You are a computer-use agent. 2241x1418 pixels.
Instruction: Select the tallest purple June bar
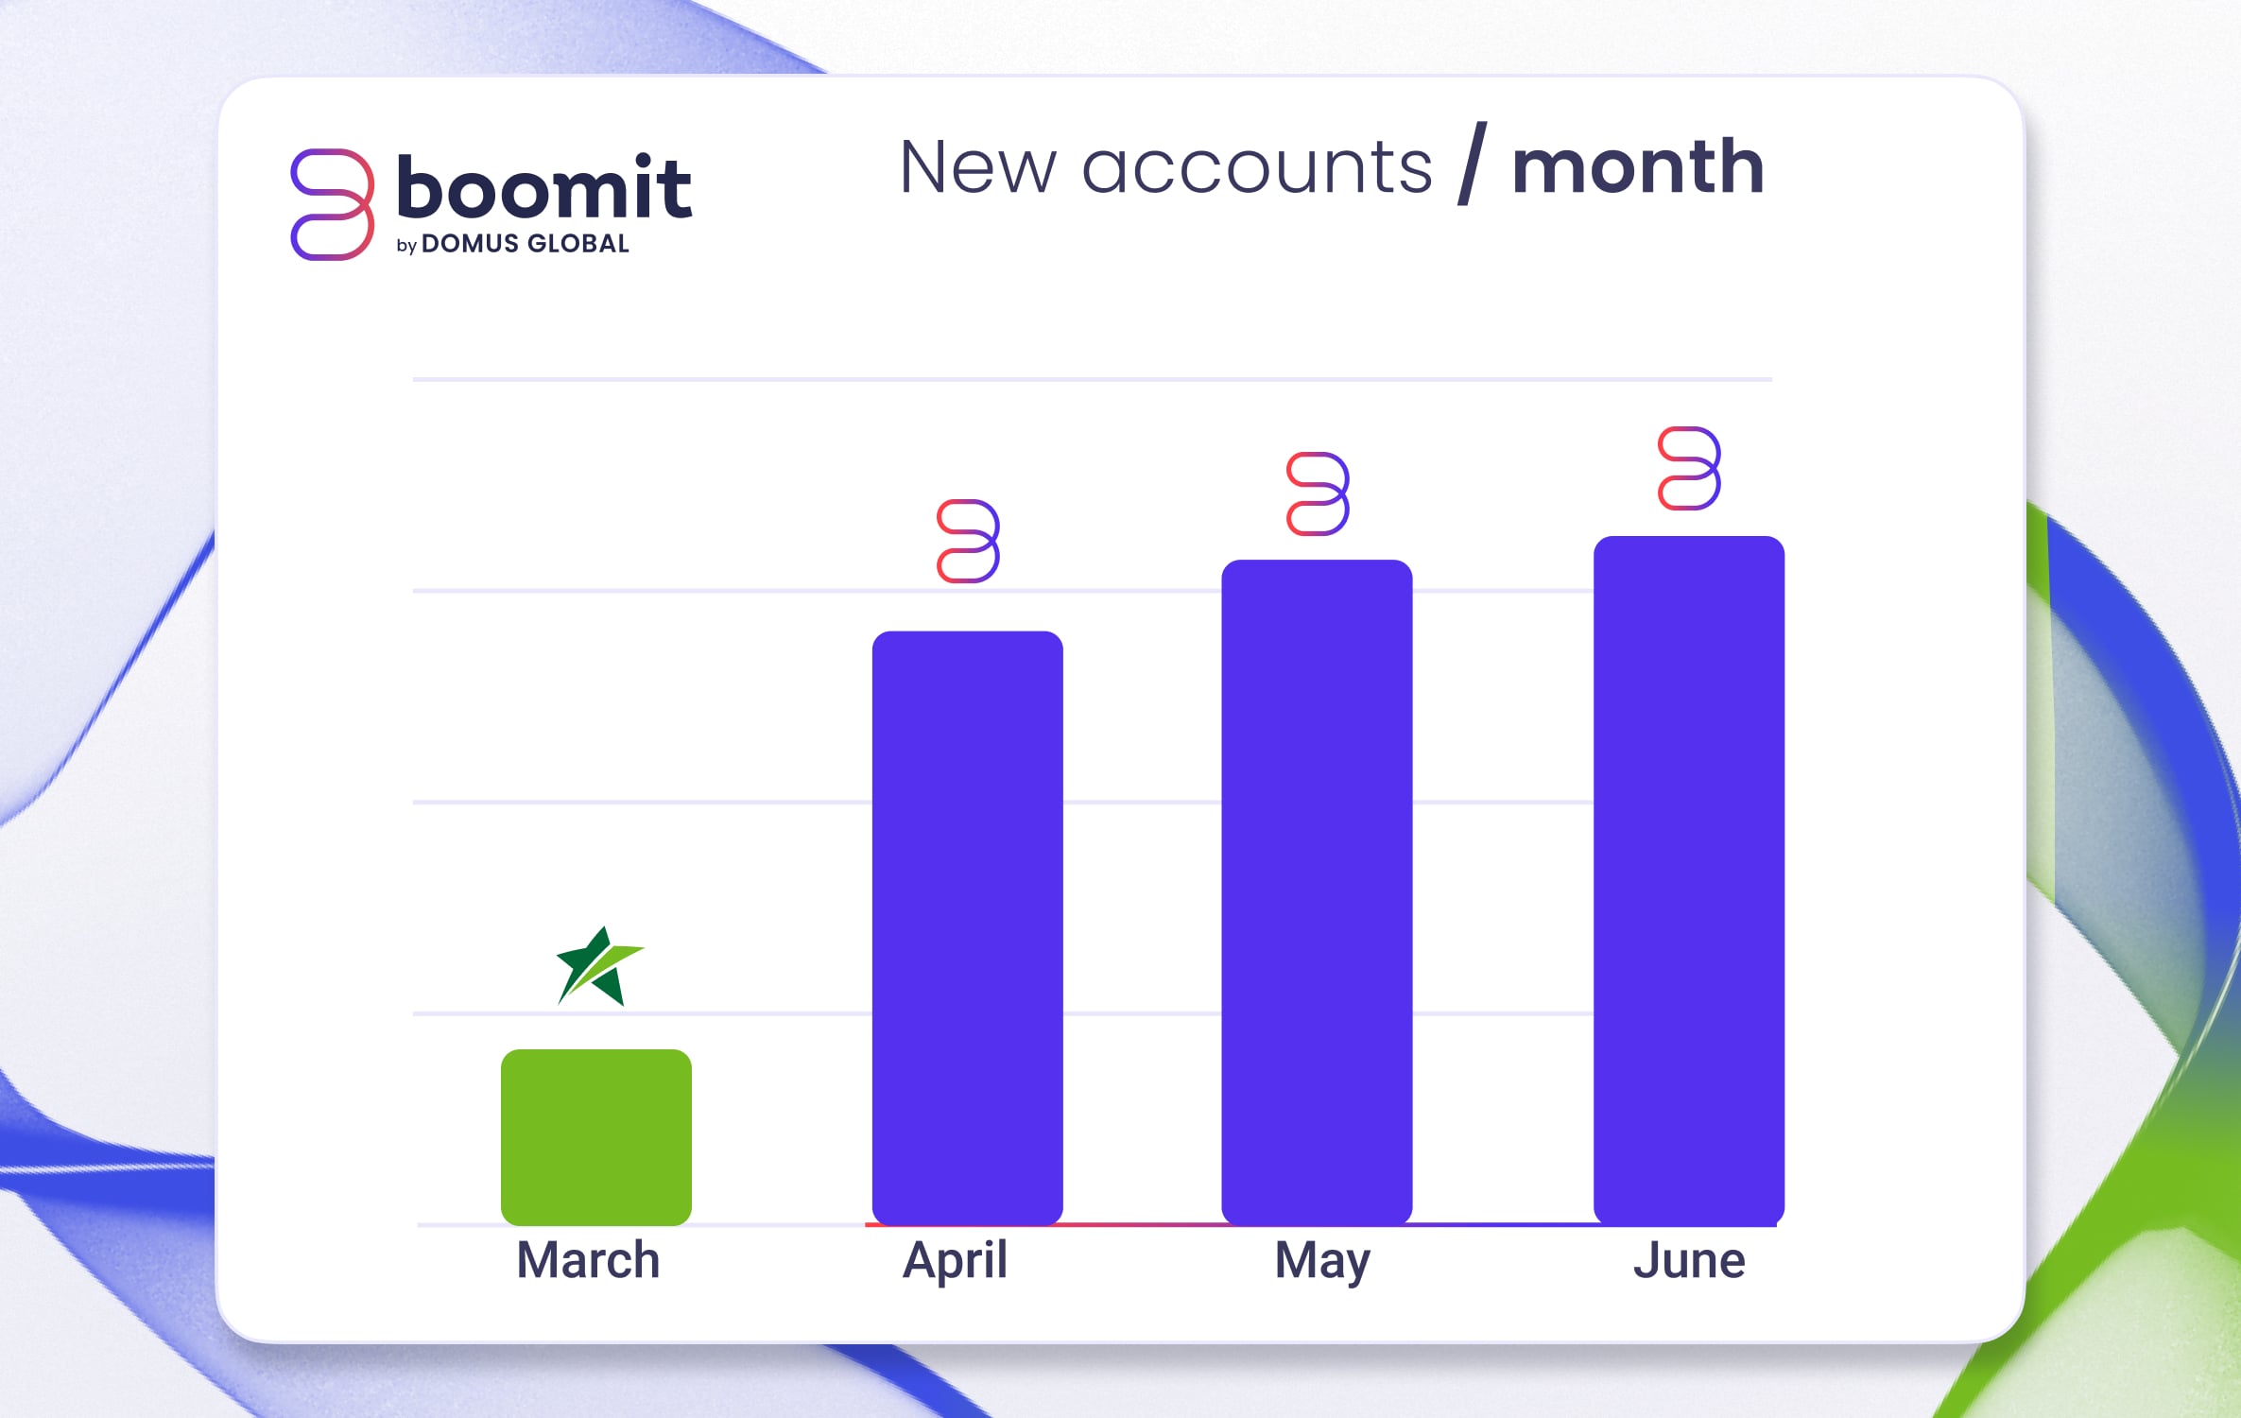(x=1689, y=879)
